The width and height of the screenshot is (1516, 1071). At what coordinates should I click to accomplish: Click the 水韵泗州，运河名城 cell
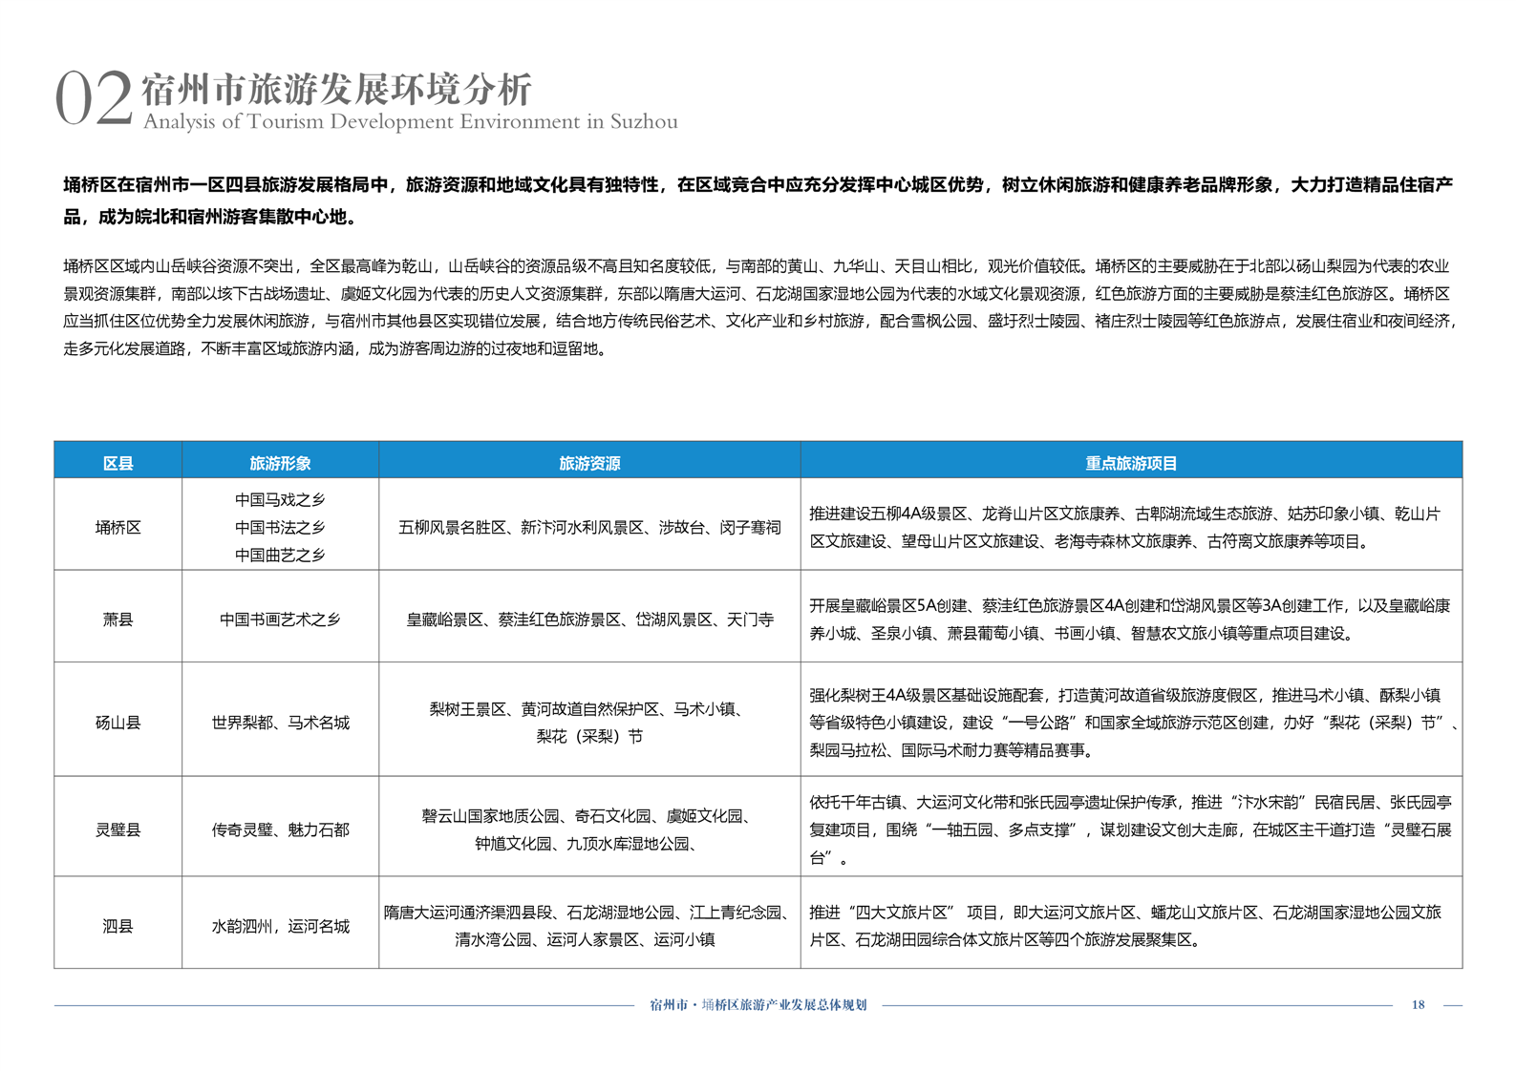point(280,926)
